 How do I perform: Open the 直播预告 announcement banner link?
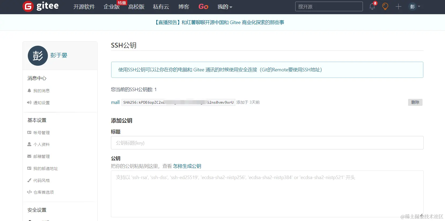219,22
